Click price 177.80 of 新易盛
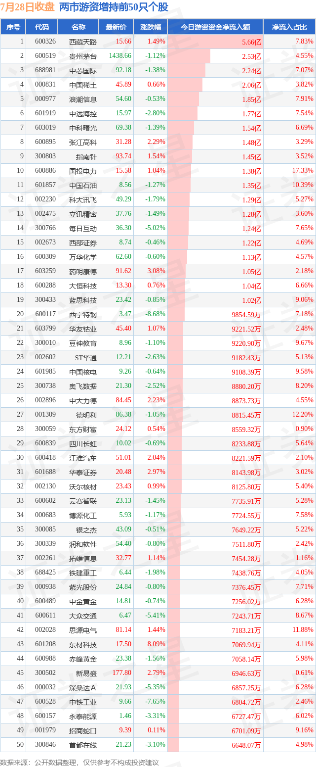Viewport: 316px width, 767px height. 122,673
